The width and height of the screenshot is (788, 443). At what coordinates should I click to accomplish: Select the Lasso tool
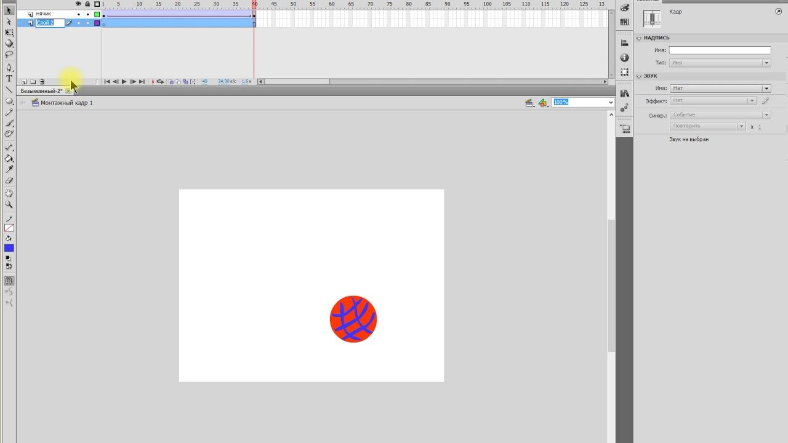point(9,55)
